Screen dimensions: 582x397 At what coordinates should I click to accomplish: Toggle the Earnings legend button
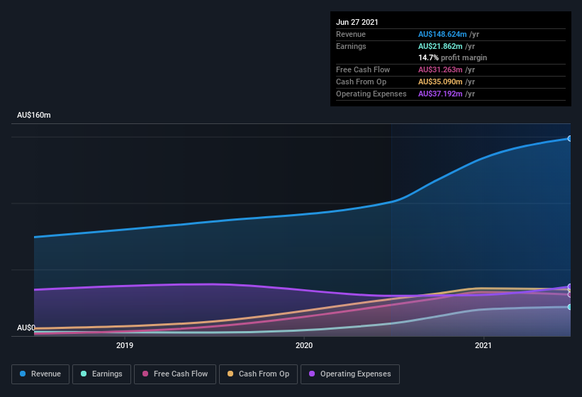point(101,374)
